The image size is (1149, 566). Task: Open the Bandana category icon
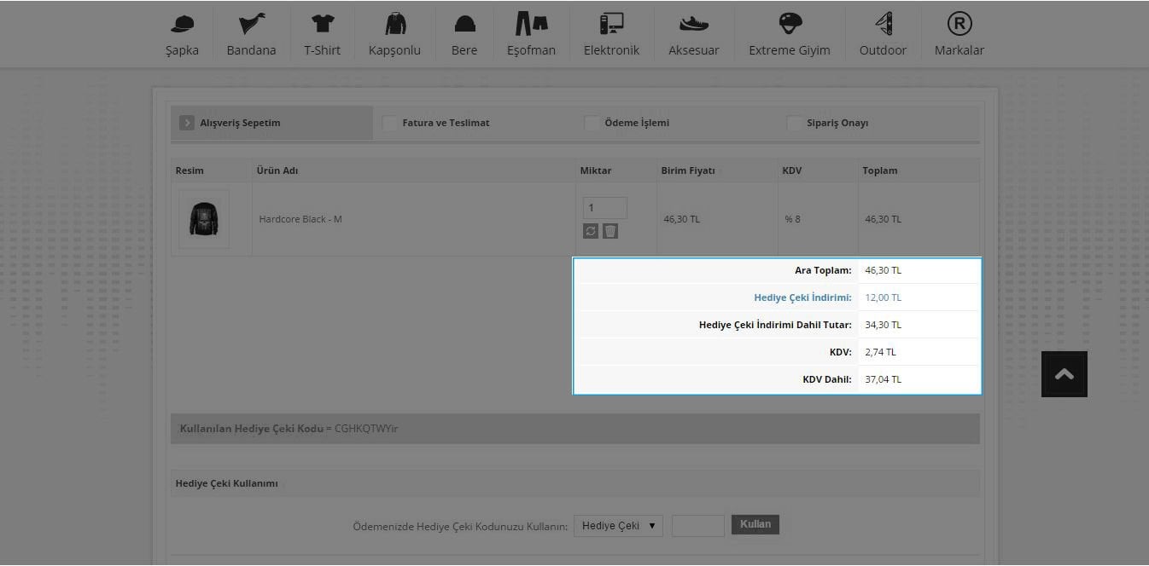click(x=252, y=23)
